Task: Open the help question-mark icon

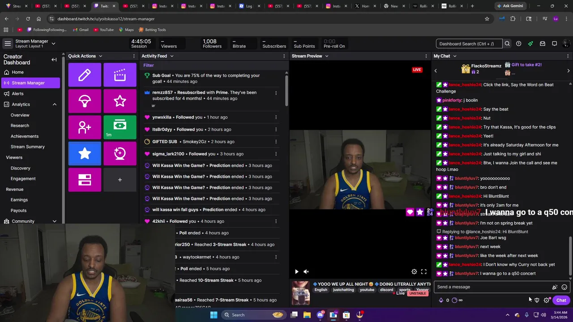Action: point(518,44)
